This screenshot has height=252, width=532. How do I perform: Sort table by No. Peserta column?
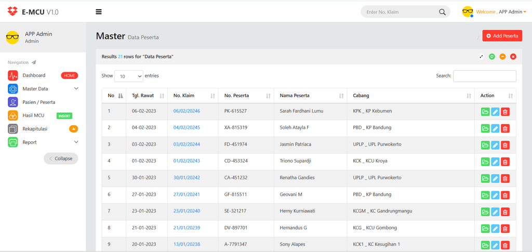click(x=246, y=96)
